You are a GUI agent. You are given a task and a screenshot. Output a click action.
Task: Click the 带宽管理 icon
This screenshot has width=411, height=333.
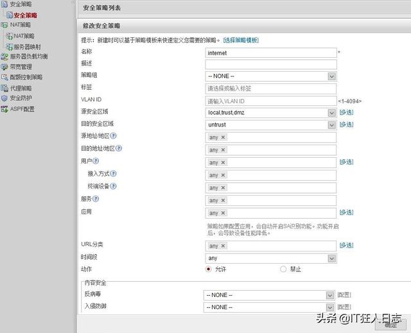click(x=4, y=67)
